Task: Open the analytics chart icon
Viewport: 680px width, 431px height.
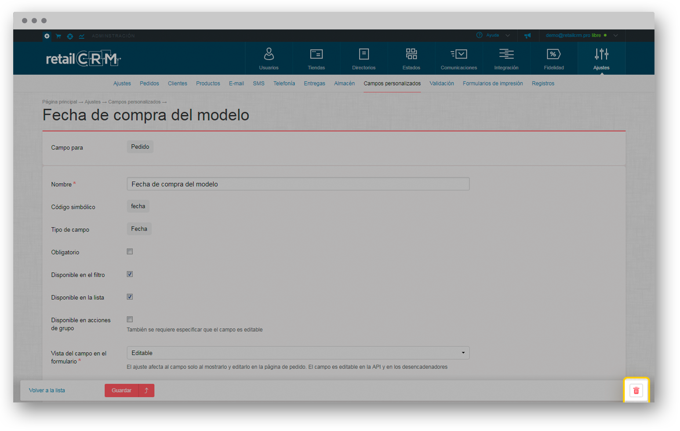Action: point(82,36)
